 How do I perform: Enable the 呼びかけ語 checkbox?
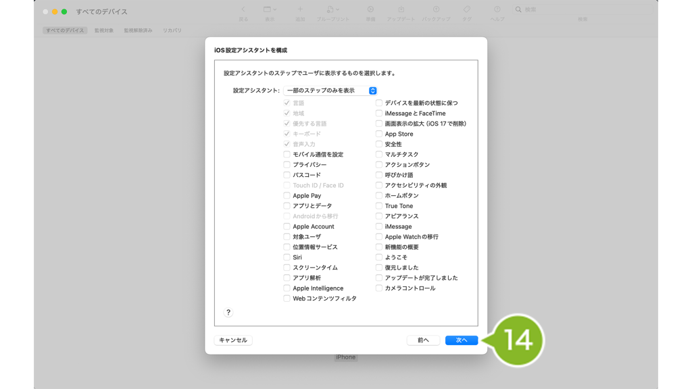coord(379,175)
